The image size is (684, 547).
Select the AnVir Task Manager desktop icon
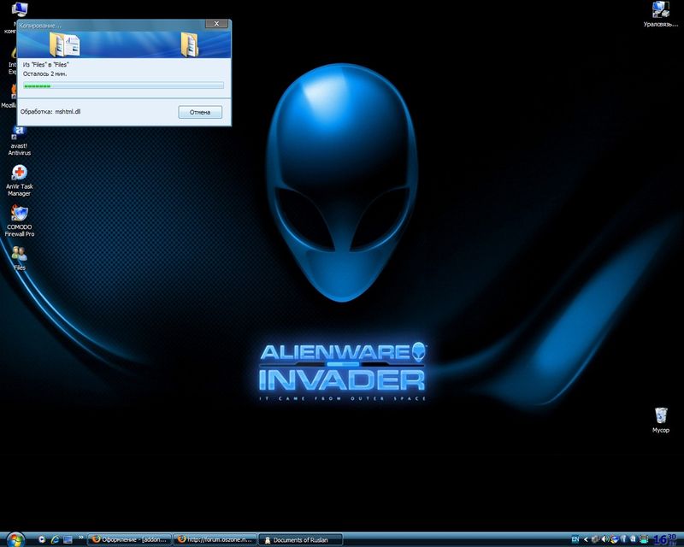pos(19,180)
